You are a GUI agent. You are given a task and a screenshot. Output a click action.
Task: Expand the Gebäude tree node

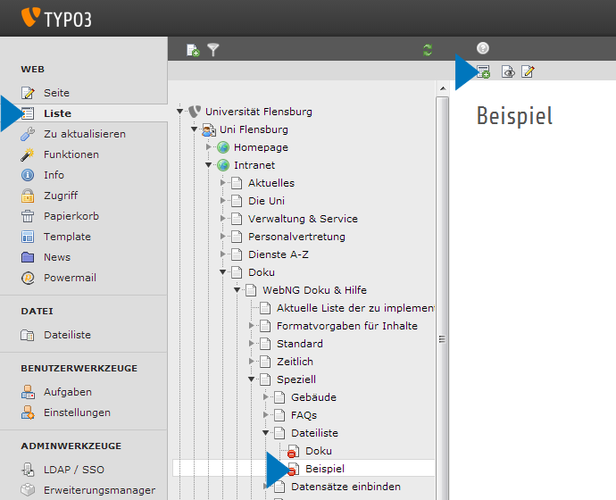tap(266, 397)
